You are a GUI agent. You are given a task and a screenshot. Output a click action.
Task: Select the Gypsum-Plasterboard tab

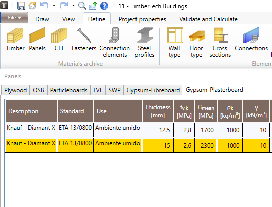(x=214, y=90)
